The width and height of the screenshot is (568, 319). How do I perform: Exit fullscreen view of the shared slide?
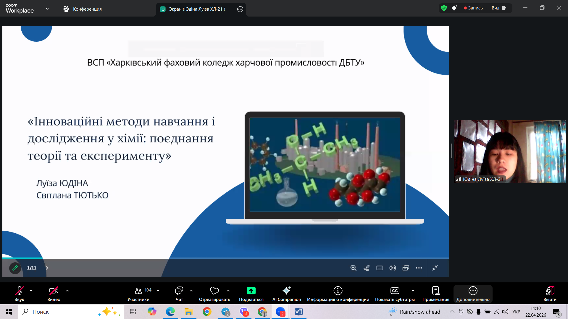435,268
